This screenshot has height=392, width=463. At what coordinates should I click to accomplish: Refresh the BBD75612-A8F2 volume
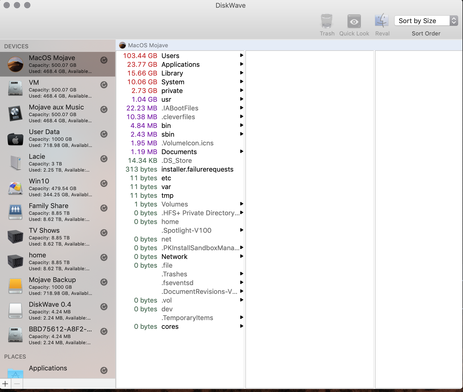pos(104,331)
